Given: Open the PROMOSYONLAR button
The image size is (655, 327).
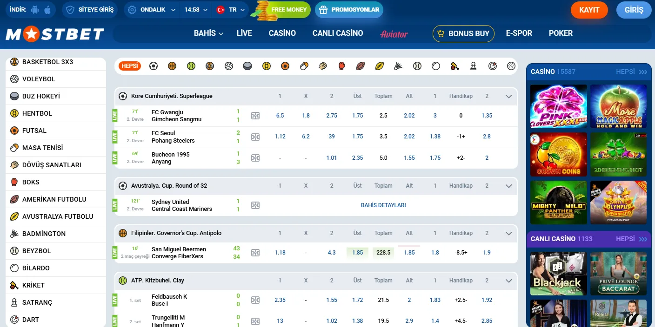Looking at the screenshot, I should pyautogui.click(x=349, y=10).
